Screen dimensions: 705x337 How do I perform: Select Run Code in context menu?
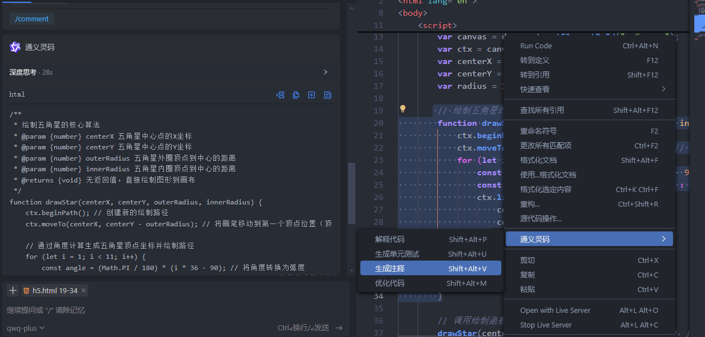point(589,46)
